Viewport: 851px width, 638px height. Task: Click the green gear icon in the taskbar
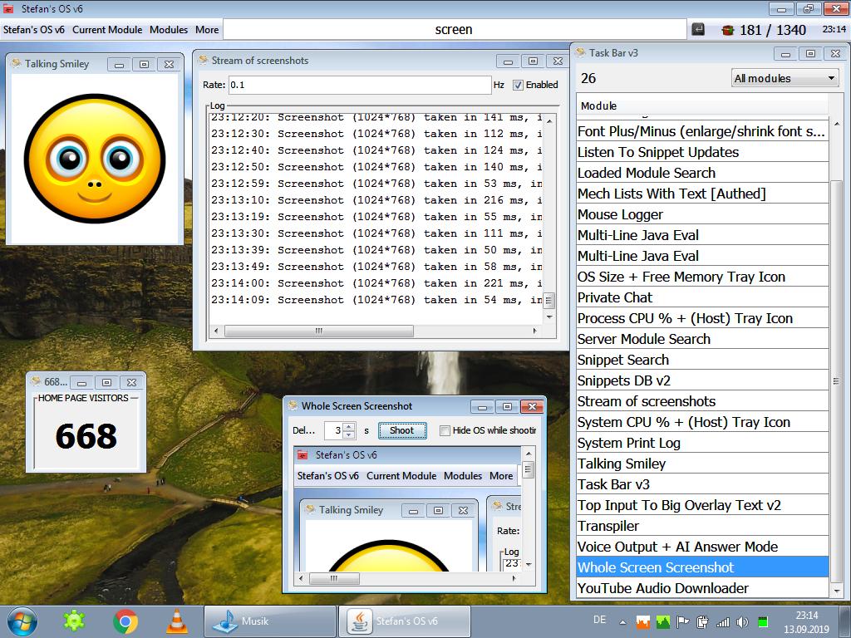click(x=75, y=621)
